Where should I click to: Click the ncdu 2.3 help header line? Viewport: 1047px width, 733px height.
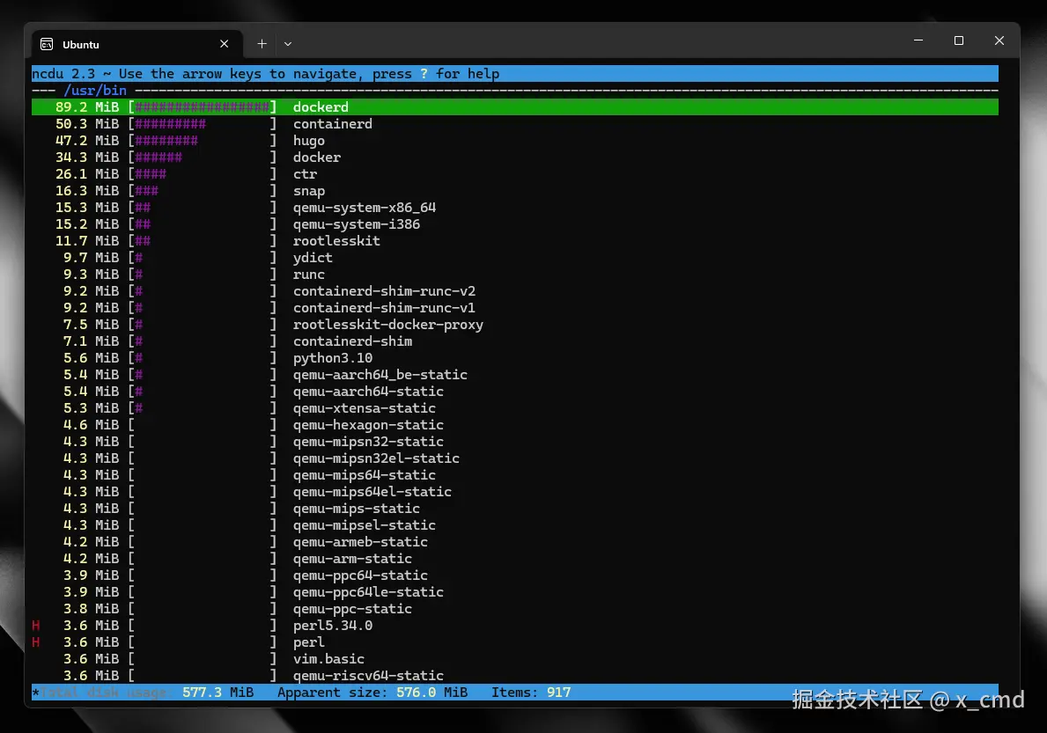[515, 73]
